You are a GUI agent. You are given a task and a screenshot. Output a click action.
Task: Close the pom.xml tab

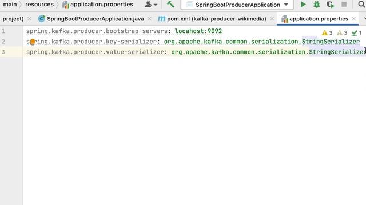(272, 19)
